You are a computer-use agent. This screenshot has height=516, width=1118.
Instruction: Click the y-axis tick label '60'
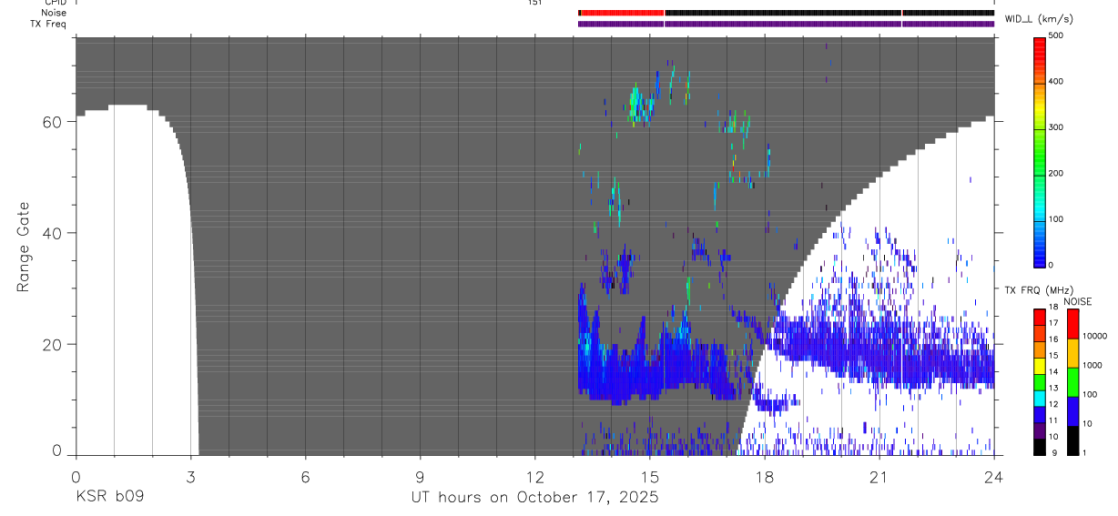[x=53, y=122]
